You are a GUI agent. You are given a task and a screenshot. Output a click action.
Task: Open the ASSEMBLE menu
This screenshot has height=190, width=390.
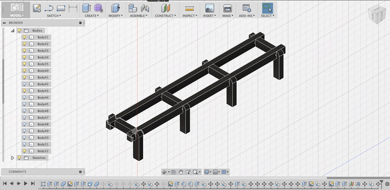(139, 16)
